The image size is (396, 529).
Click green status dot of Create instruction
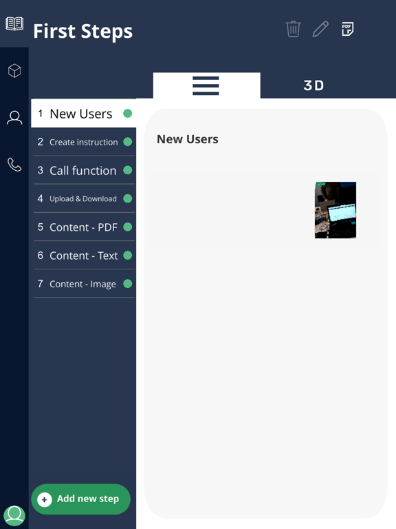128,142
